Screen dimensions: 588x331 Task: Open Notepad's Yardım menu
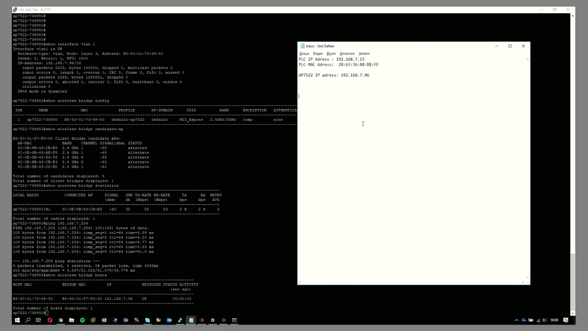click(364, 53)
